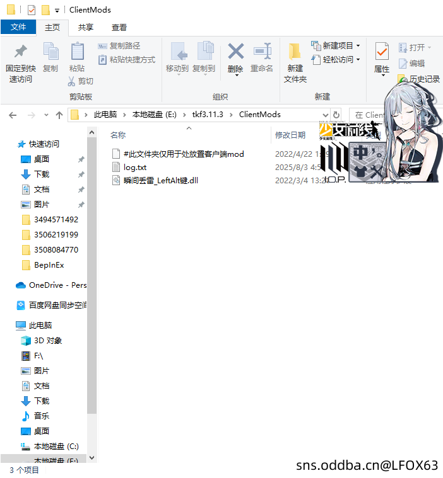Click the folder icon in the address bar

pyautogui.click(x=74, y=115)
